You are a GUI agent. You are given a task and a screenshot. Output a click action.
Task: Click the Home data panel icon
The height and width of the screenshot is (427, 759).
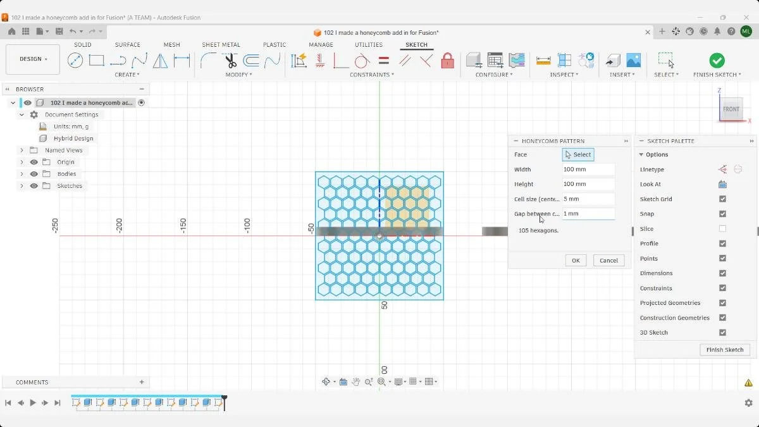[x=12, y=31]
